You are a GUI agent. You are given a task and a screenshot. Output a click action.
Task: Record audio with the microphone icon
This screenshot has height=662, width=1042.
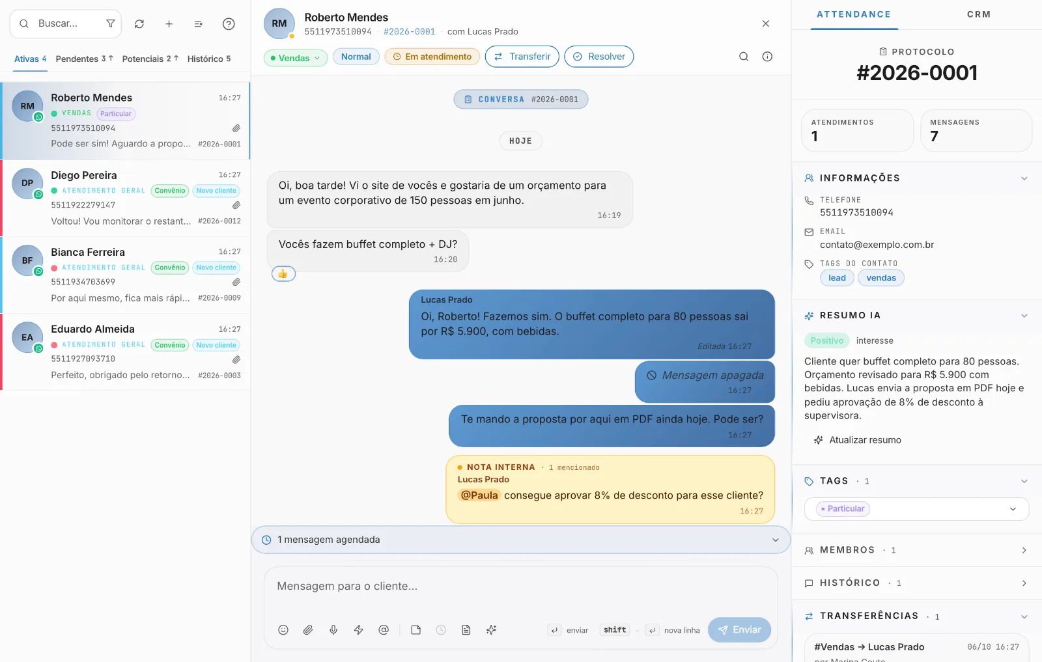(x=333, y=629)
